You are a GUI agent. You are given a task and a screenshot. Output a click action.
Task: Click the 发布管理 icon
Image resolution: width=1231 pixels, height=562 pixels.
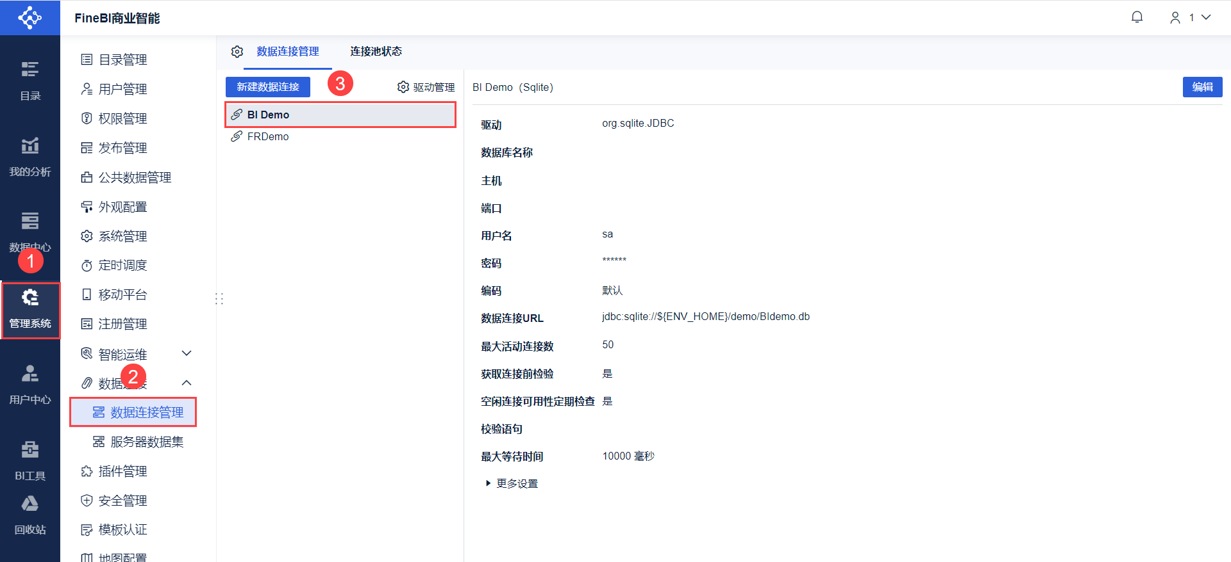point(87,148)
